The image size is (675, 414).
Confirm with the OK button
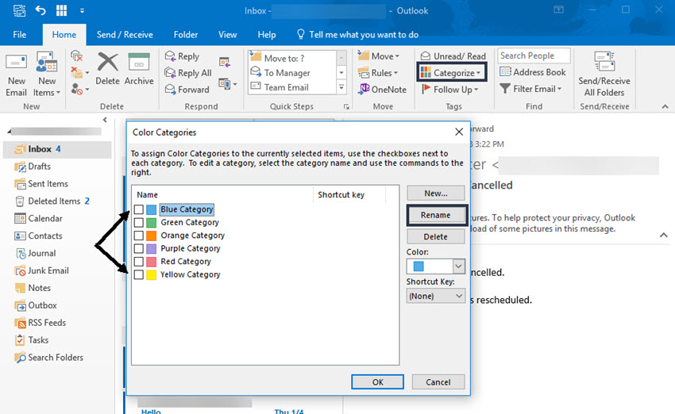point(377,382)
